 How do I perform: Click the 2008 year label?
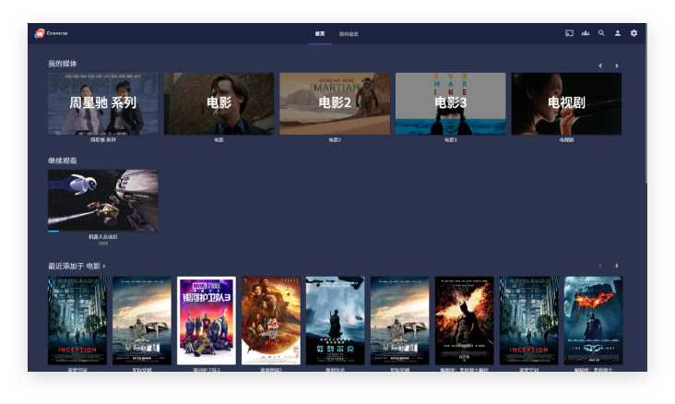tap(103, 244)
